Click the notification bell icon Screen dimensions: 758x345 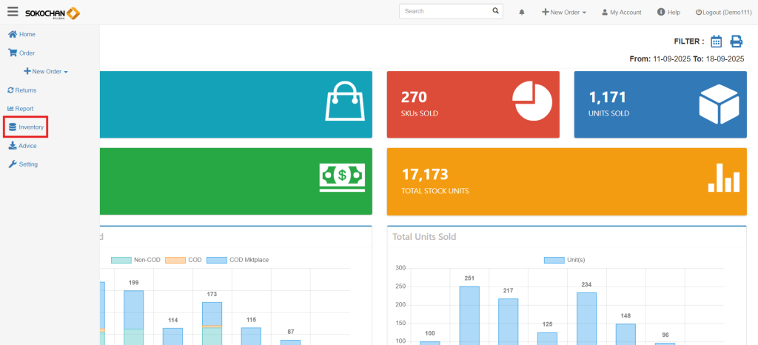point(522,13)
